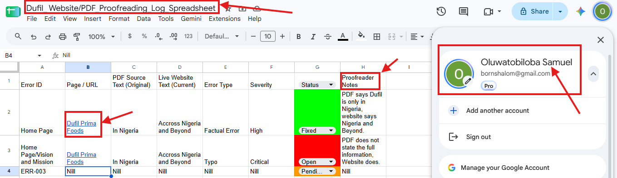Toggle strikethrough formatting

tap(328, 36)
